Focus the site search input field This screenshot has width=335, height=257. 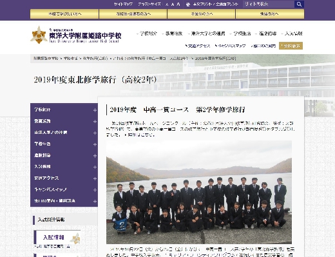[x=269, y=4]
